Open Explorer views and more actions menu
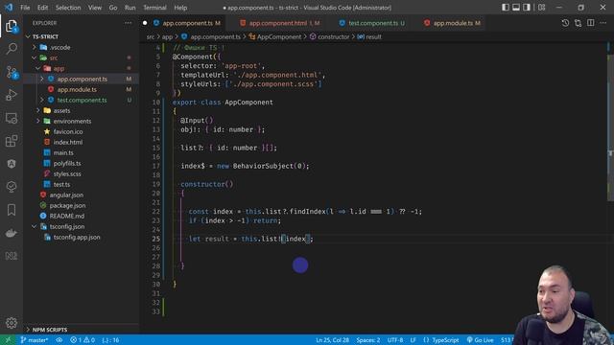 point(128,23)
